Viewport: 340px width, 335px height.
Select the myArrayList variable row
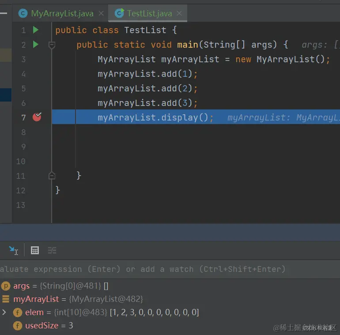170,299
